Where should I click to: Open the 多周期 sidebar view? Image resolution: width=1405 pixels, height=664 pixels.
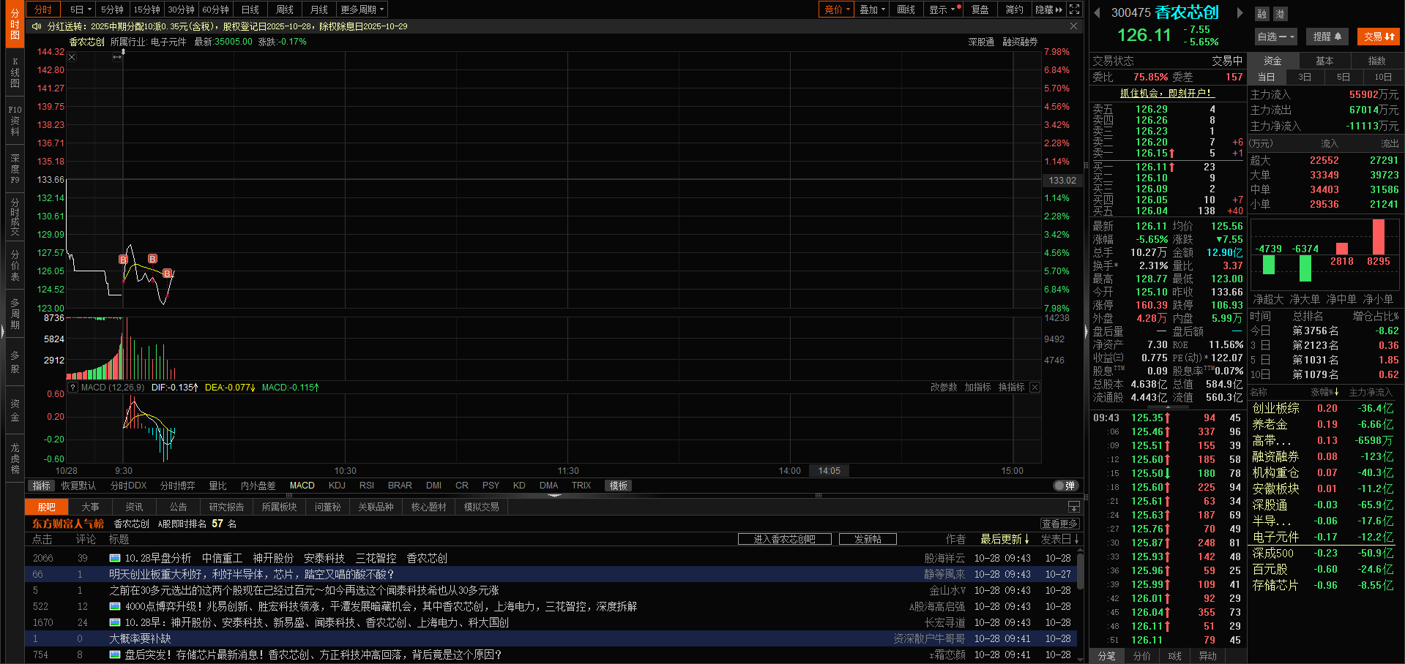tap(15, 314)
